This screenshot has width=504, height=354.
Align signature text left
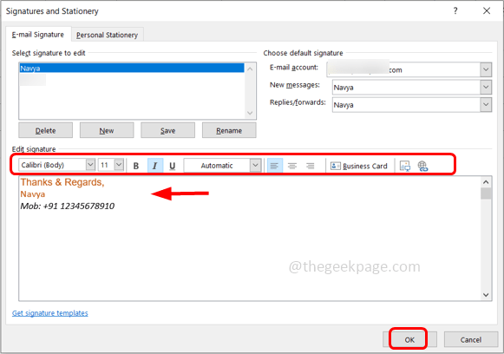(x=274, y=166)
